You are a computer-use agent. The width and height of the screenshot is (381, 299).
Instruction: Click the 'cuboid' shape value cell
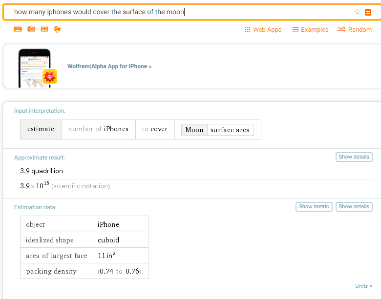click(x=121, y=240)
